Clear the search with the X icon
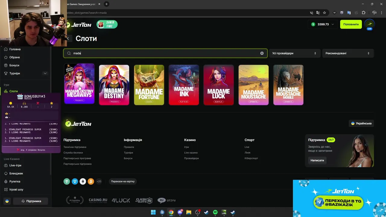Viewport: 386px width, 217px height. [x=262, y=53]
